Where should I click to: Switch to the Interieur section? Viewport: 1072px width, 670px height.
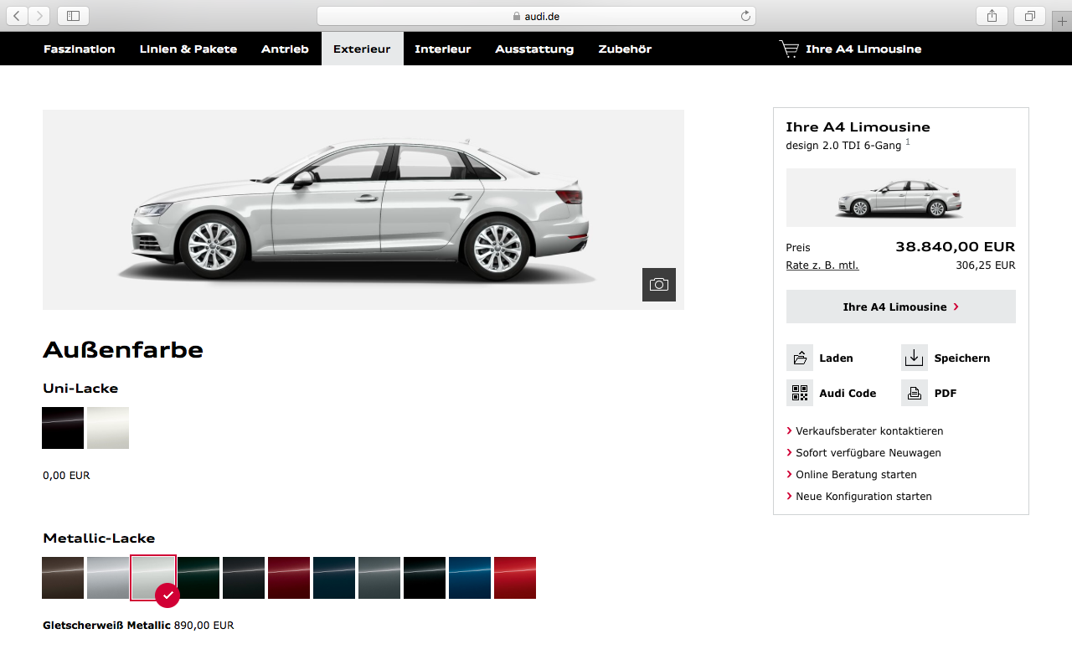[x=443, y=49]
